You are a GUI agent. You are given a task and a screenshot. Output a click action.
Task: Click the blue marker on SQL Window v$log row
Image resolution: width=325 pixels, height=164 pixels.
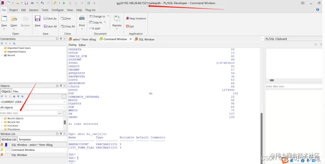point(6,145)
